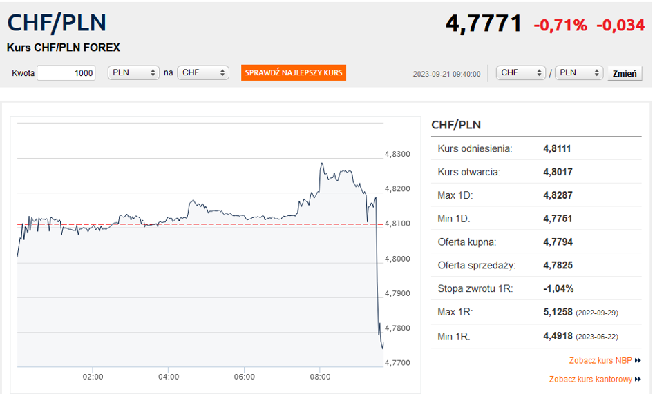Click the 08:00 time axis label
Image resolution: width=655 pixels, height=394 pixels.
click(320, 377)
